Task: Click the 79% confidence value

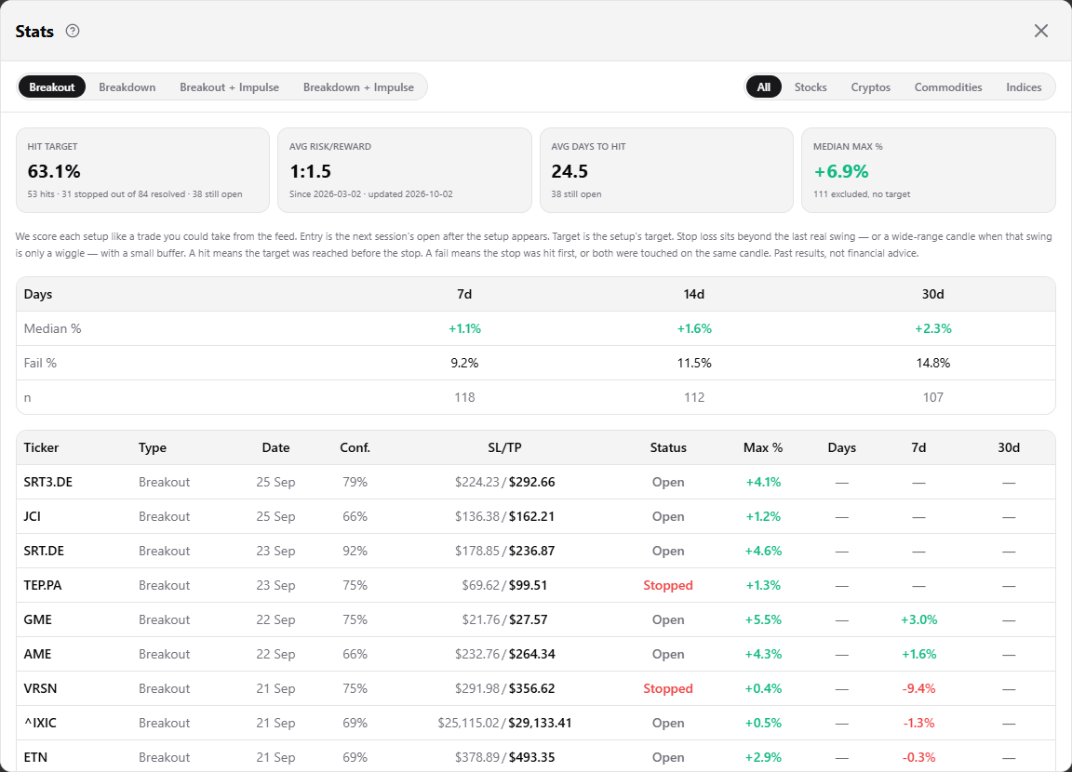Action: point(355,482)
